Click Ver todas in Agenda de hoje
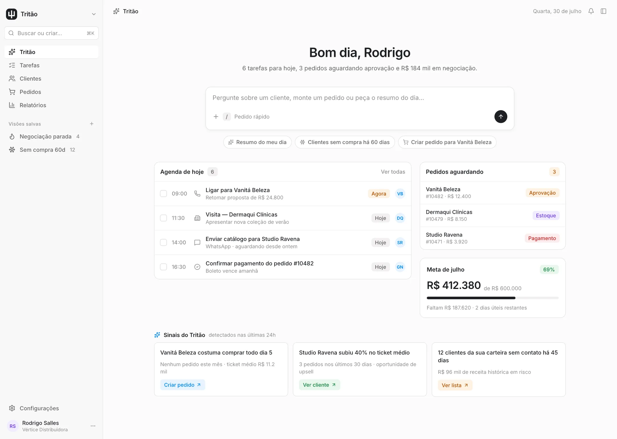 pos(393,172)
